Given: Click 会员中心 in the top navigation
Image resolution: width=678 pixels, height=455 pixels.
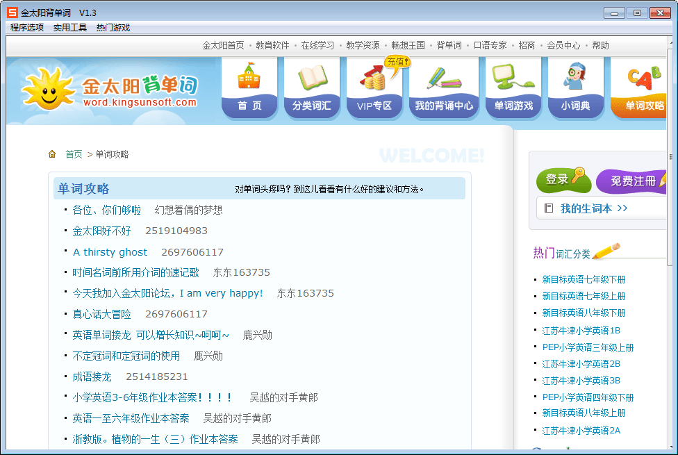Looking at the screenshot, I should 563,45.
